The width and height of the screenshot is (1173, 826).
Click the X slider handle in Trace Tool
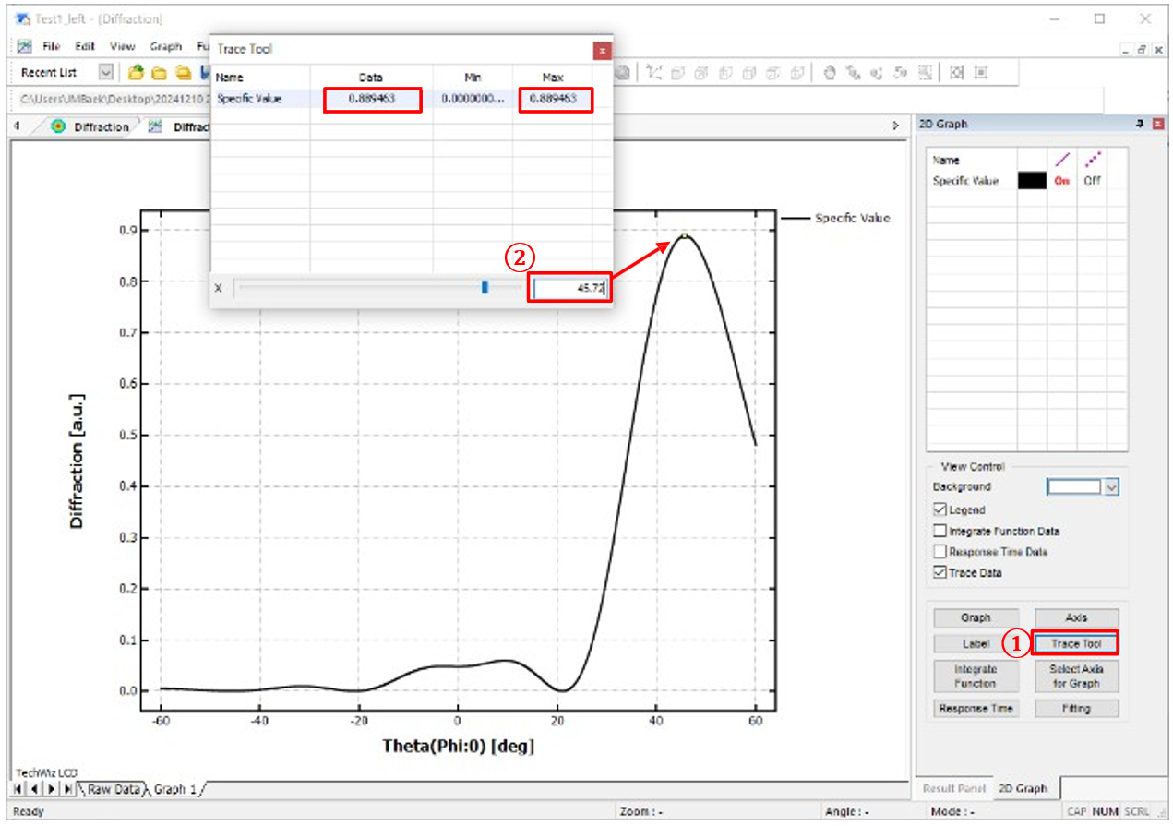485,288
